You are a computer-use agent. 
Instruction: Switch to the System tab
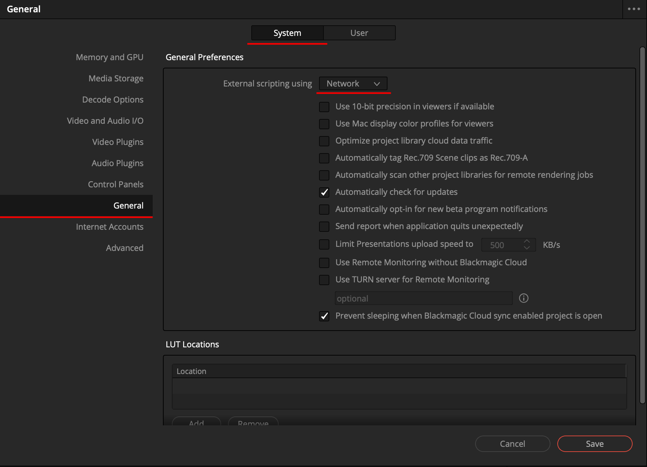point(287,33)
